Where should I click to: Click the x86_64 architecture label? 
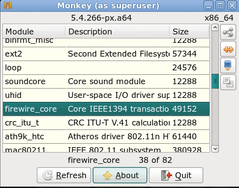219,18
